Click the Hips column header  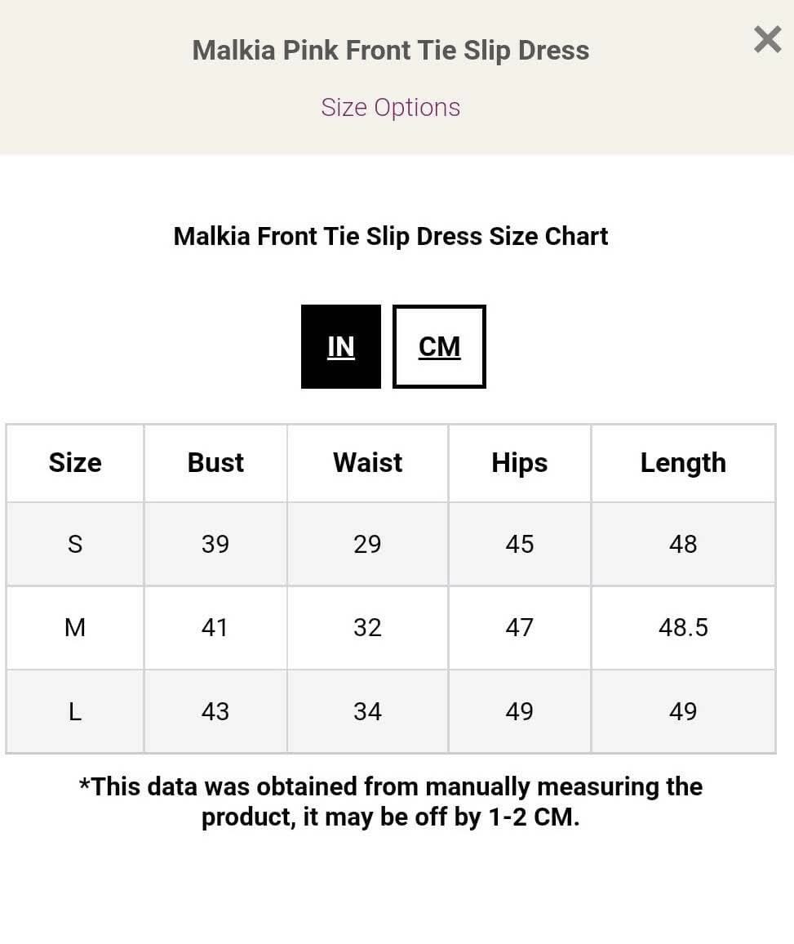519,462
